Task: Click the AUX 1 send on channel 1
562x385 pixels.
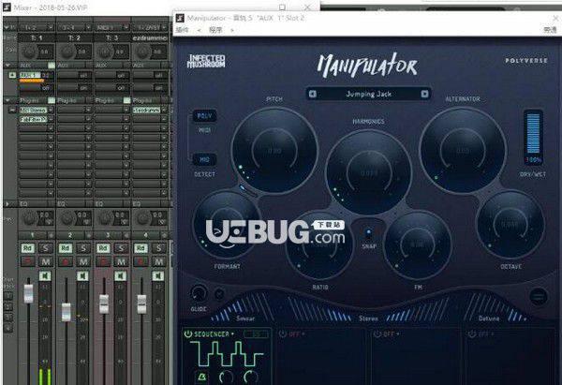Action: [x=31, y=75]
